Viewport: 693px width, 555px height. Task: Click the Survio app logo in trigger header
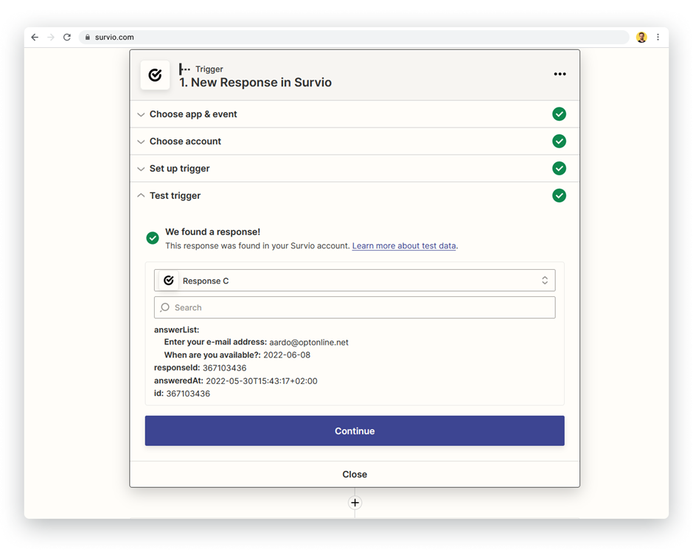tap(155, 75)
